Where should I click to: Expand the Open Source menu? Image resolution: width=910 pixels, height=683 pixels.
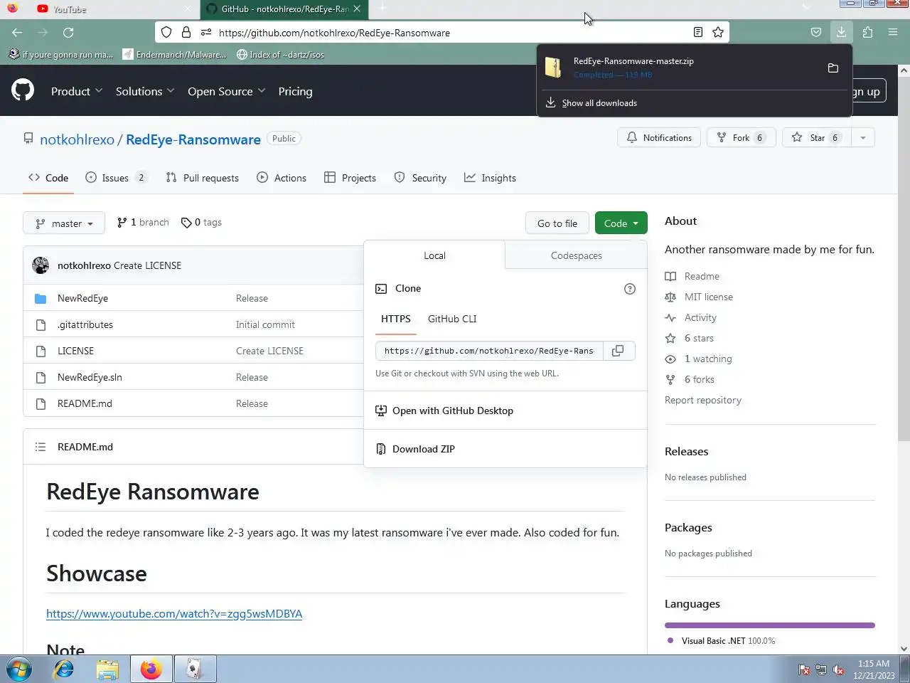pos(226,91)
